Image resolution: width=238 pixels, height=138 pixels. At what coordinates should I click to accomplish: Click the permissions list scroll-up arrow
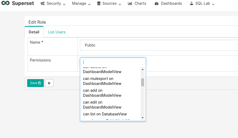(142, 69)
